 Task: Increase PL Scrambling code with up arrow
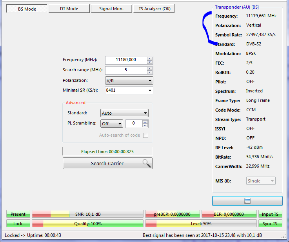click(145, 122)
